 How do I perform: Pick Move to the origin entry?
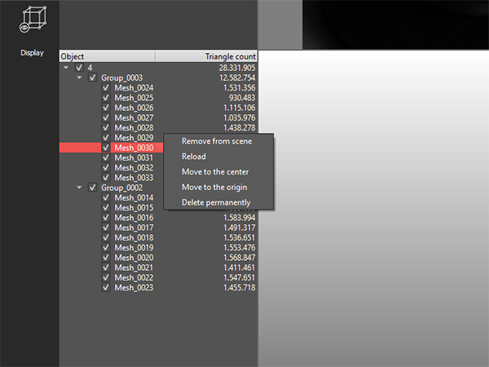coord(214,188)
